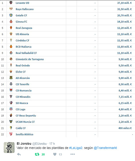Screen dimensions: 135x161
Task: Open the tweet's more options ellipsis
Action: click(x=73, y=154)
